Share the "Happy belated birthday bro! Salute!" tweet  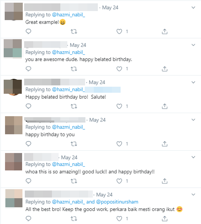point(164,106)
